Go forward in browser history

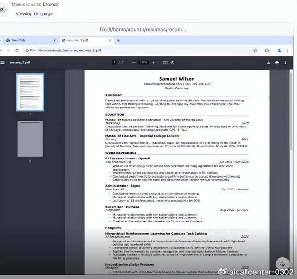coord(8,51)
